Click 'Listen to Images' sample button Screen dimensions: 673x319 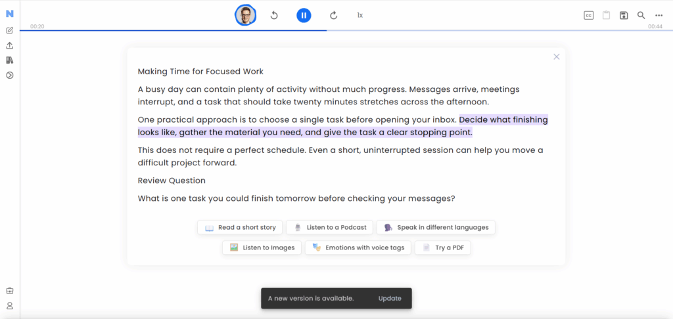(x=262, y=247)
